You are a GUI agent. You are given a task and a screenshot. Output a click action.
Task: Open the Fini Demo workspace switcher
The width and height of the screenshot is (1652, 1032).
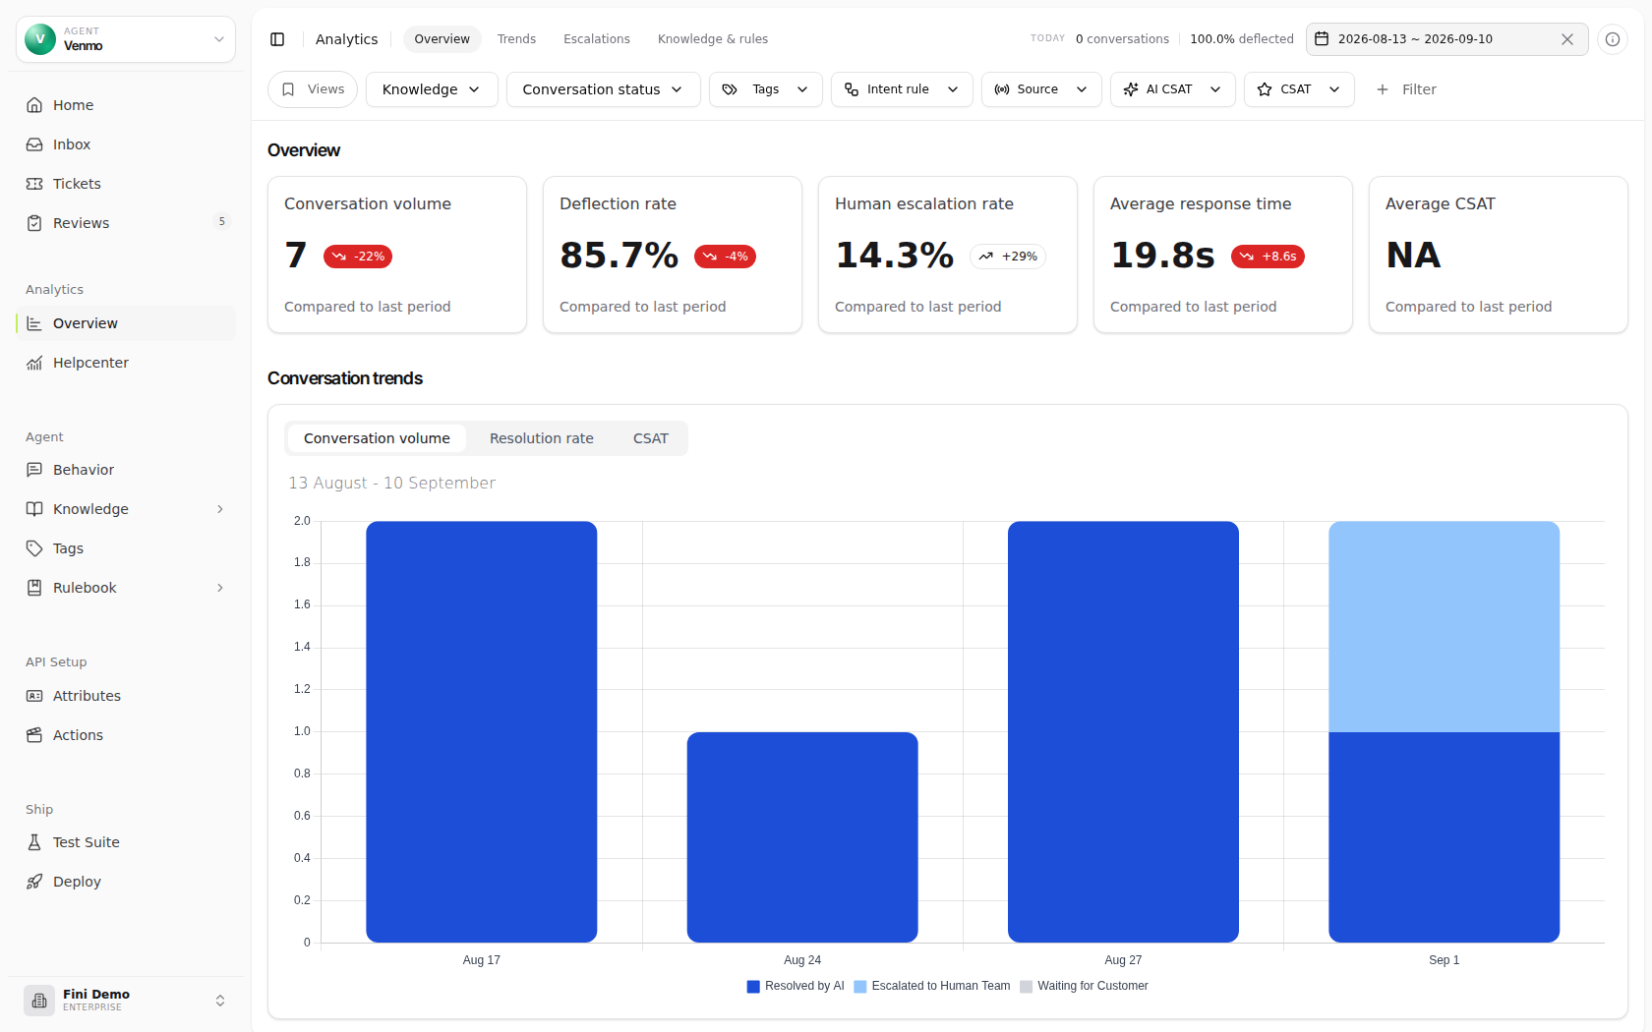coord(126,1001)
